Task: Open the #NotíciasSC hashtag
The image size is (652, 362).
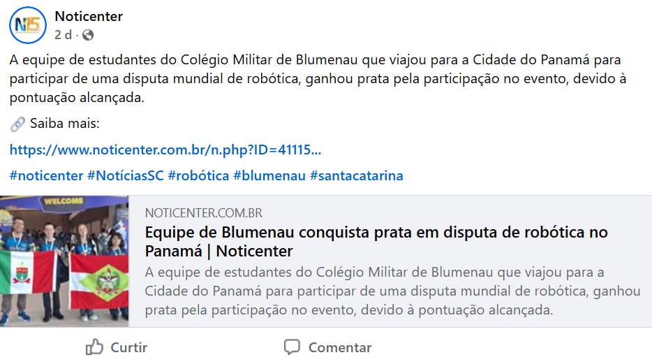Action: click(126, 175)
